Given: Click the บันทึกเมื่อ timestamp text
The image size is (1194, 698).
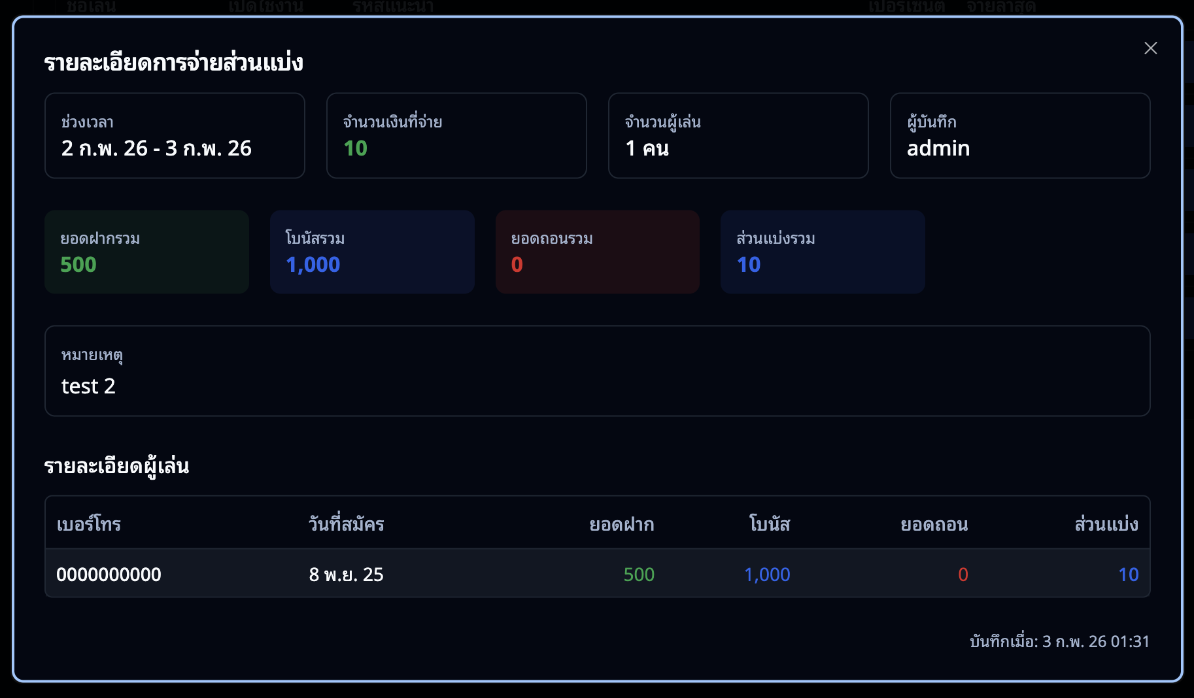Looking at the screenshot, I should 1059,641.
